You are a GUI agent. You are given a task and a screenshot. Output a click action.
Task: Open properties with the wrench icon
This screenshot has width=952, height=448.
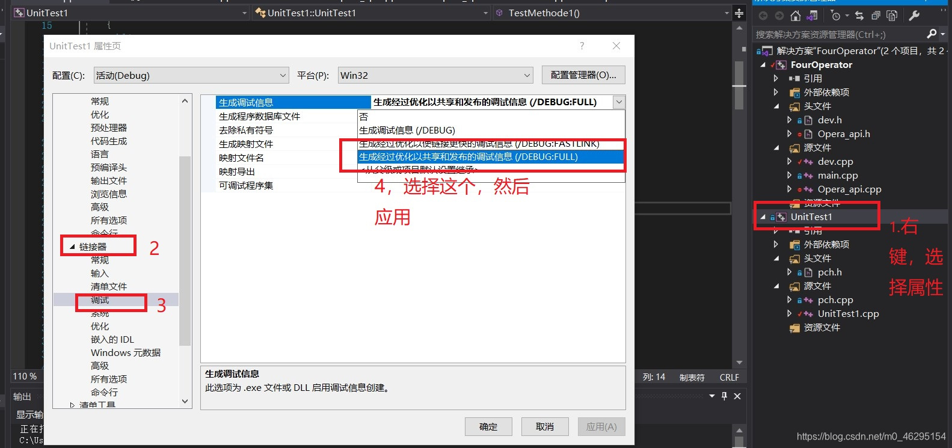click(914, 16)
